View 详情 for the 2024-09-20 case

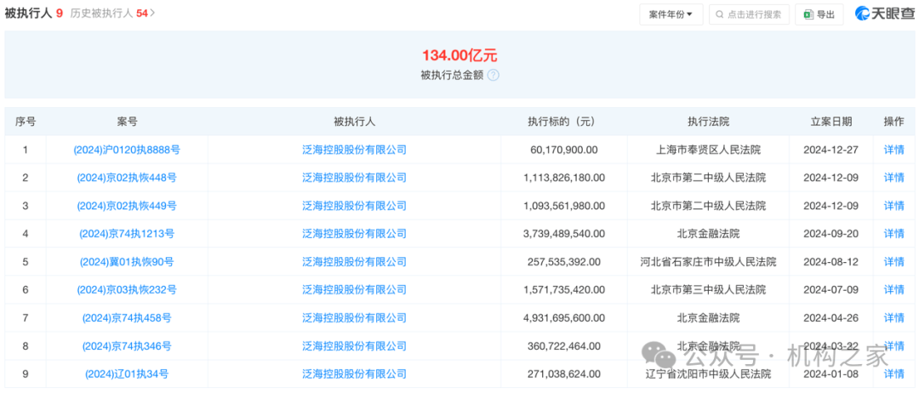893,234
